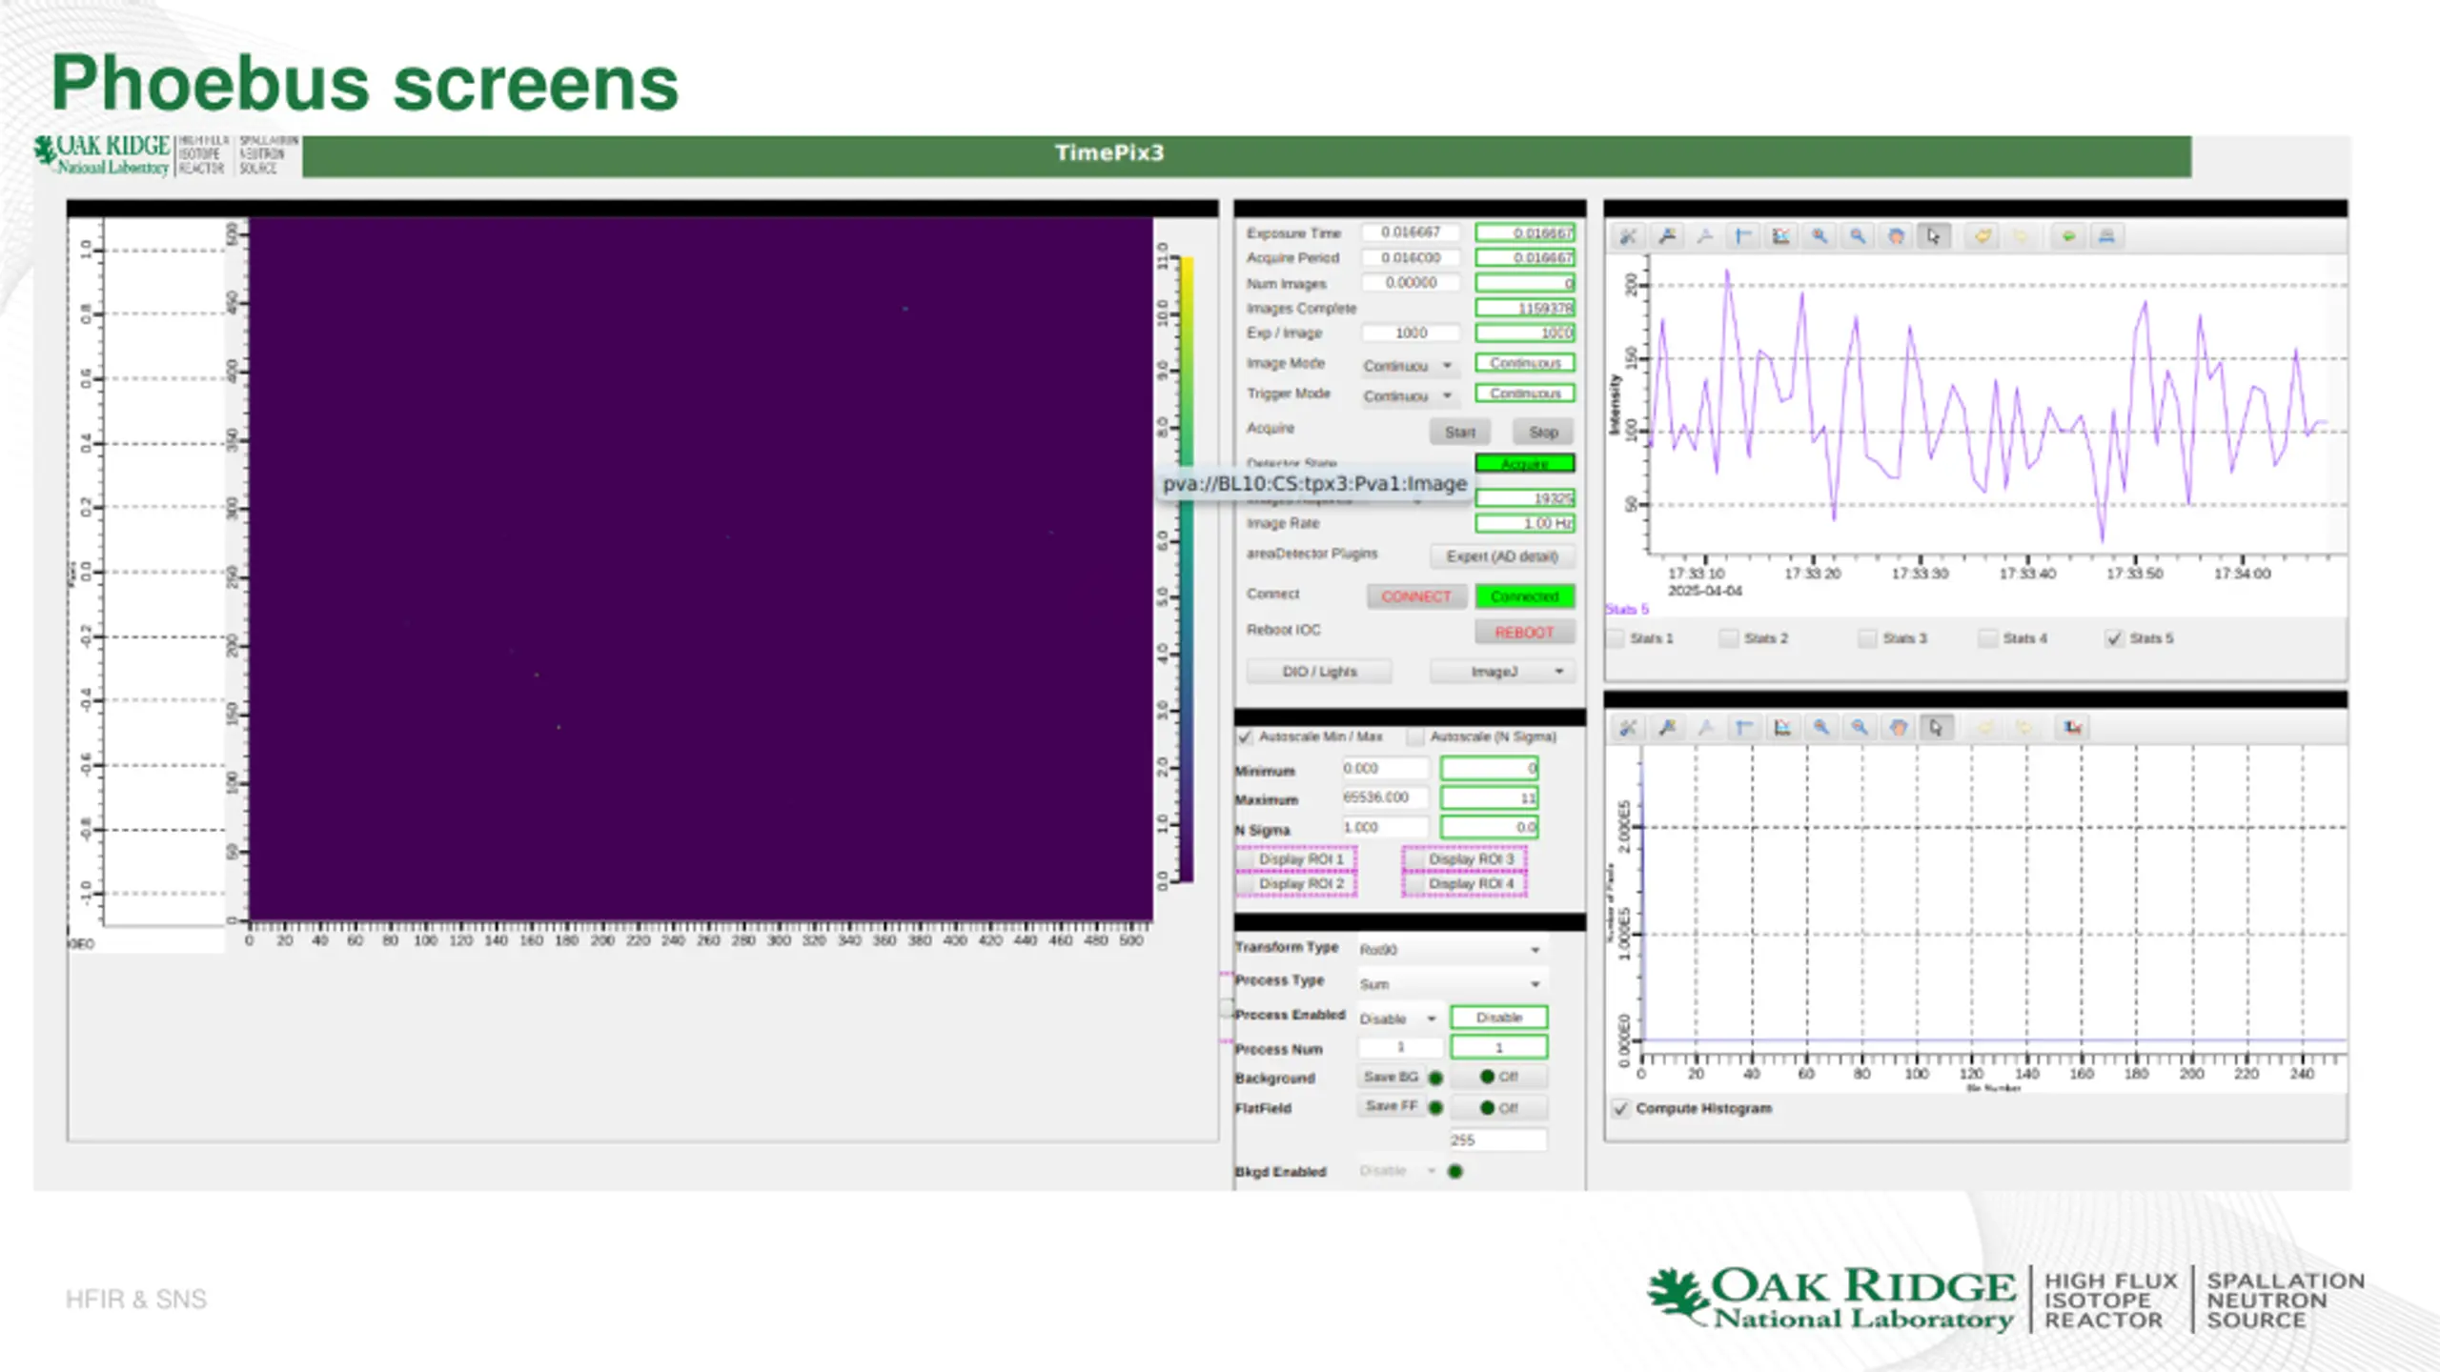2440x1372 pixels.
Task: Click red CONNECT button
Action: [x=1415, y=596]
